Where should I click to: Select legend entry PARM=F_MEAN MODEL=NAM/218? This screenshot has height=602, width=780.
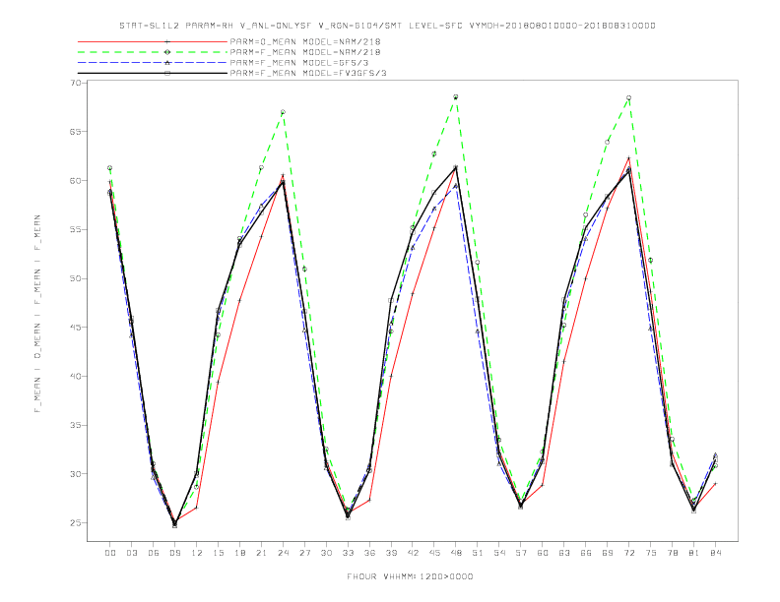pyautogui.click(x=305, y=52)
